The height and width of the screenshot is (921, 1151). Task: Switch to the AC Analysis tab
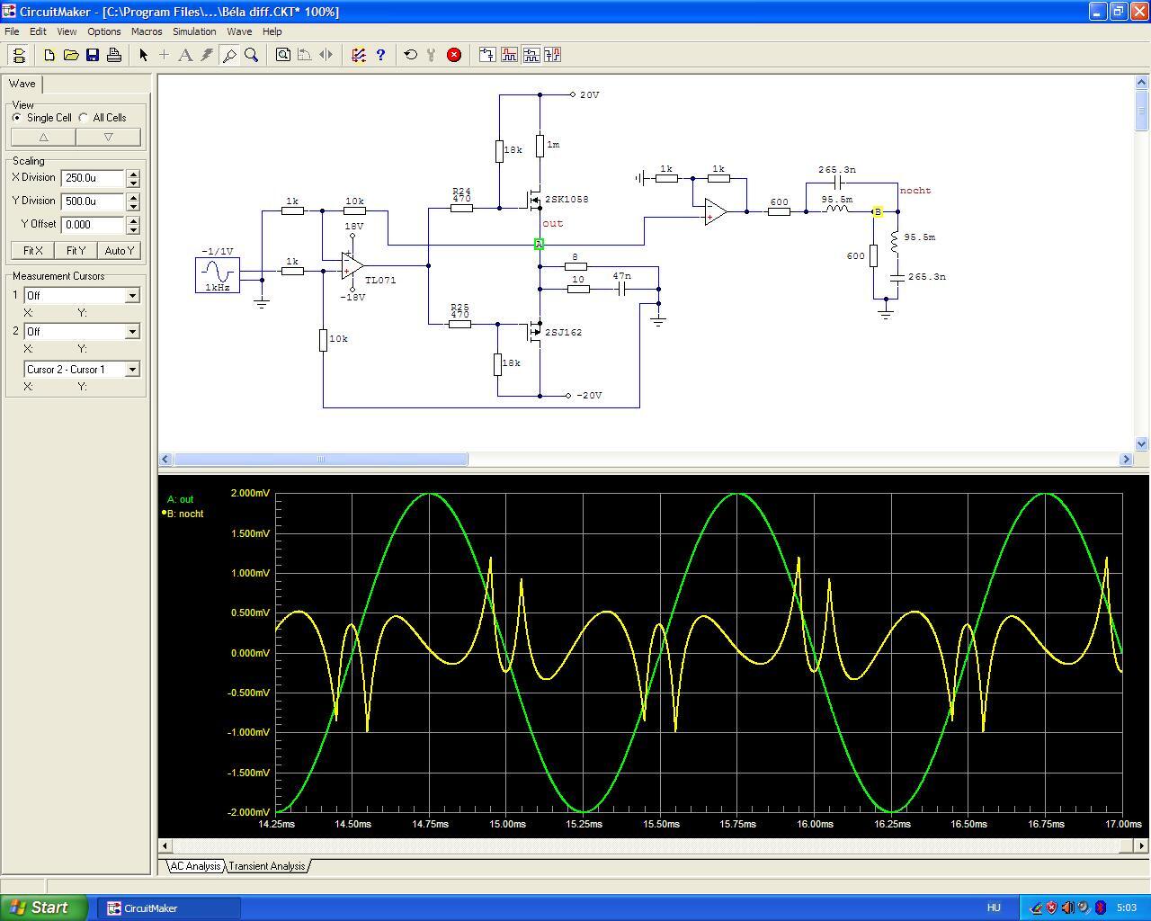click(x=195, y=866)
